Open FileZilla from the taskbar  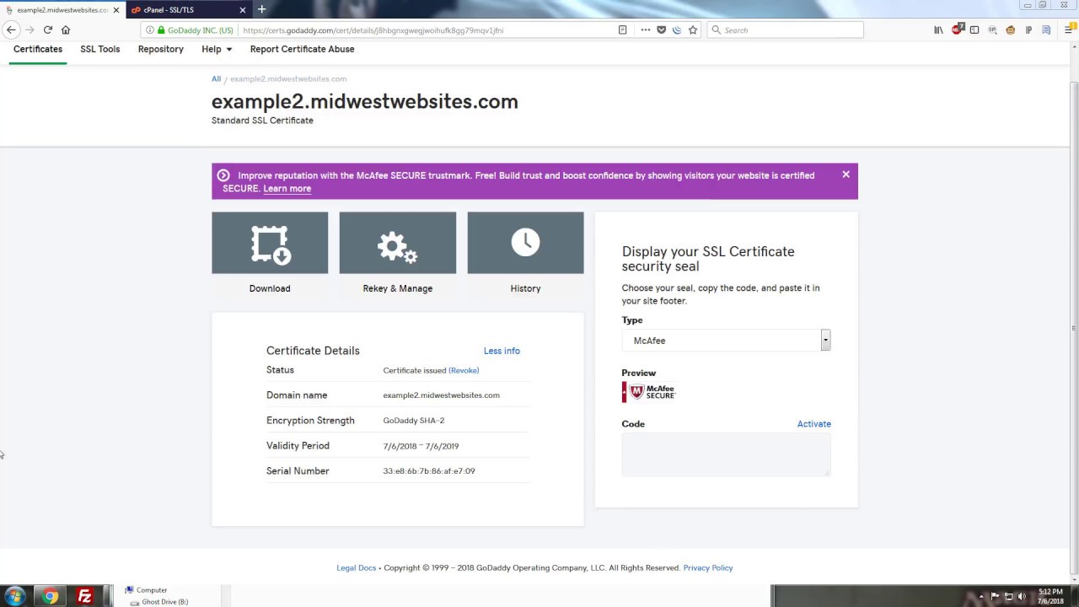click(x=85, y=597)
